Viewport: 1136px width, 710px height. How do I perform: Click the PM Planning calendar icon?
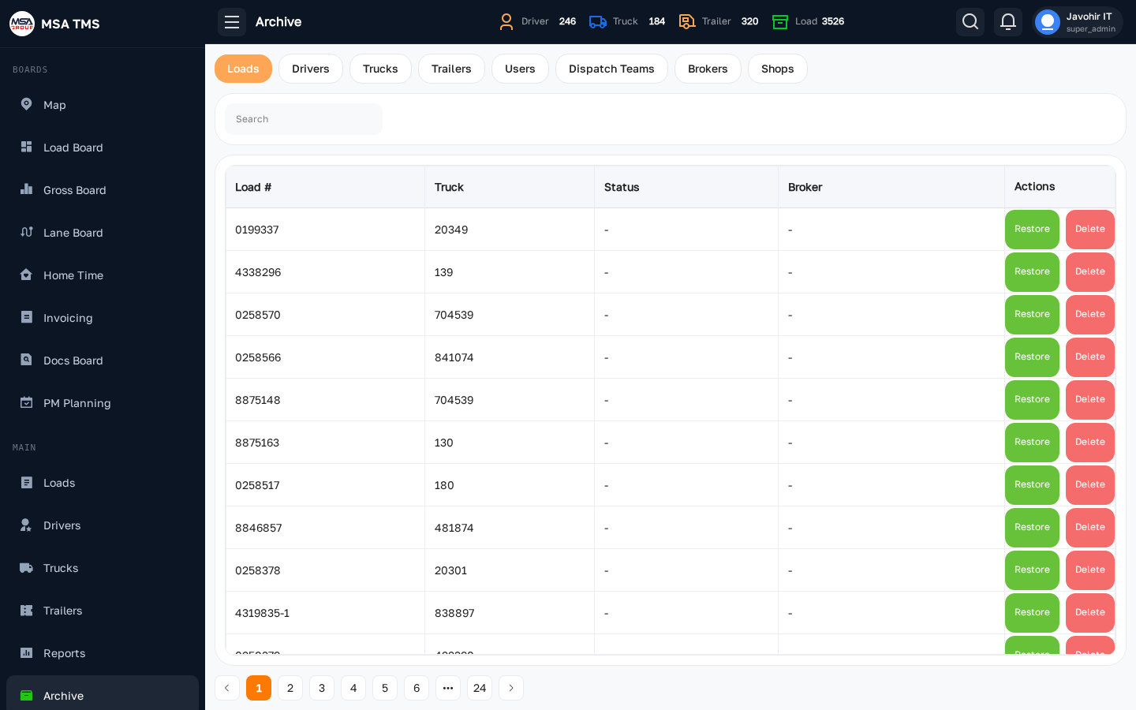(x=26, y=402)
